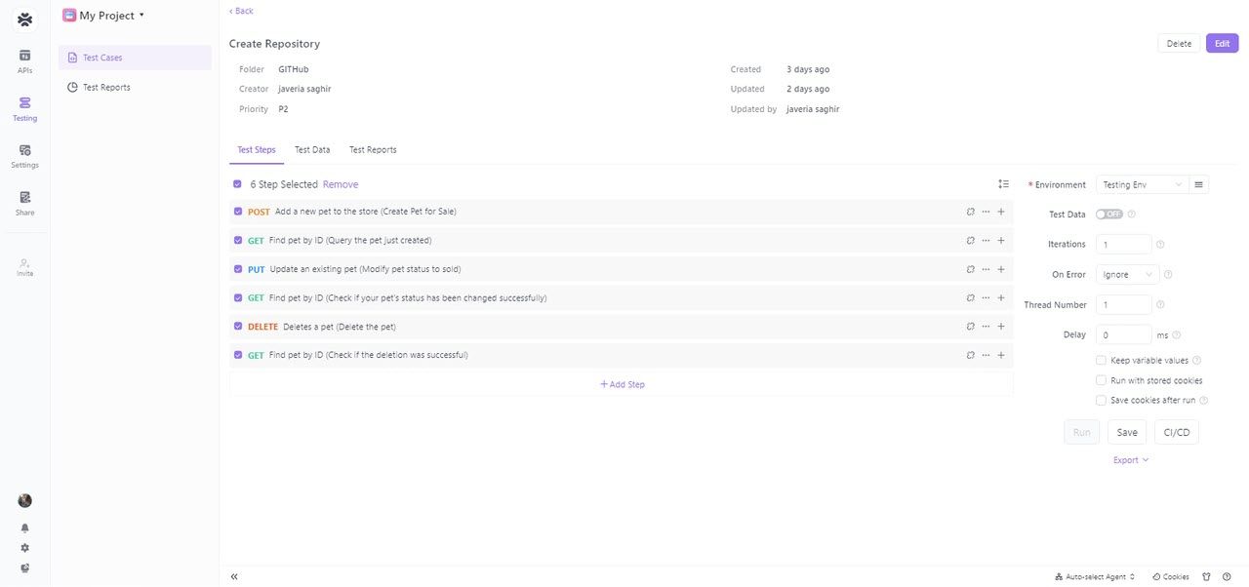Switch to the Test Data tab
The width and height of the screenshot is (1249, 587).
[312, 150]
